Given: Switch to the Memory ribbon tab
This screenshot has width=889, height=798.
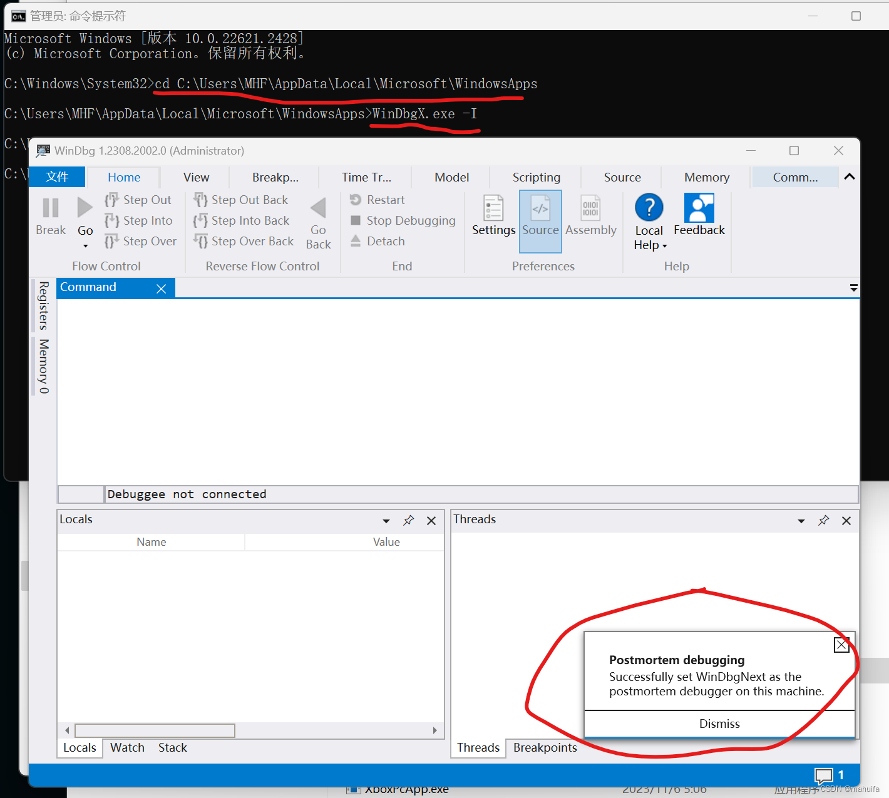Looking at the screenshot, I should pyautogui.click(x=707, y=177).
